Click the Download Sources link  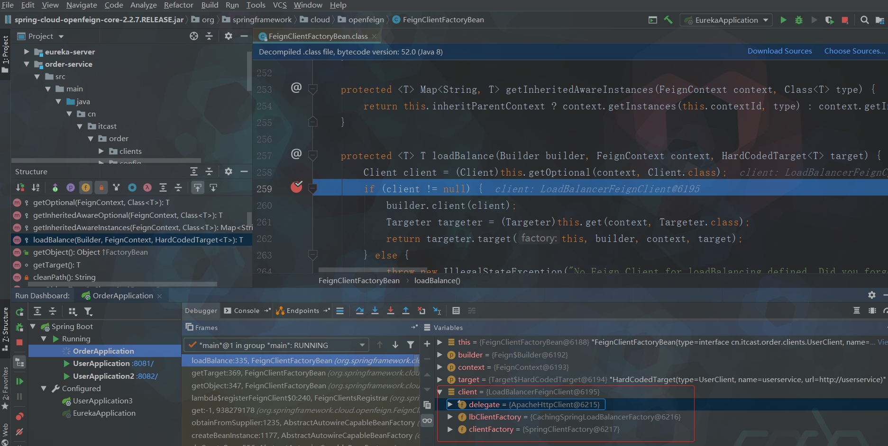coord(779,51)
